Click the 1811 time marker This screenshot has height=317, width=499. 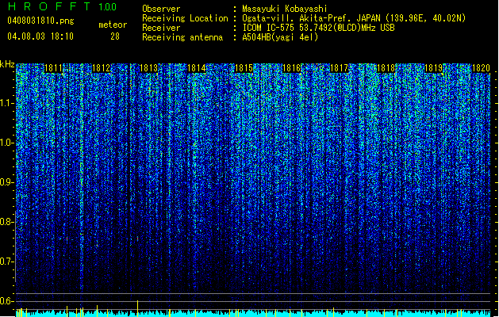pyautogui.click(x=53, y=68)
